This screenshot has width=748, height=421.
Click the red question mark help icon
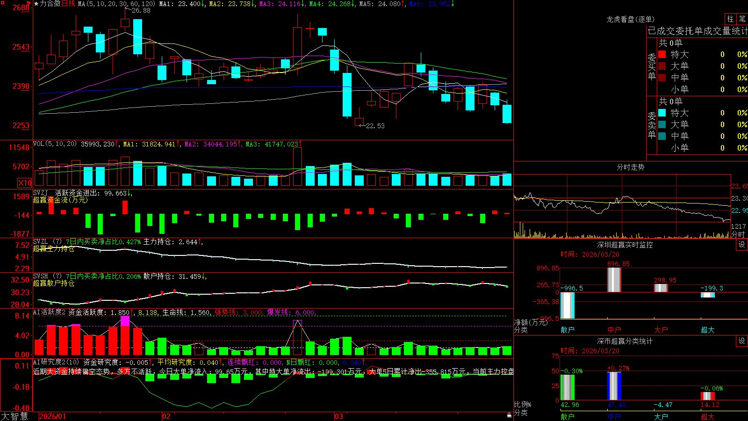coord(29,3)
